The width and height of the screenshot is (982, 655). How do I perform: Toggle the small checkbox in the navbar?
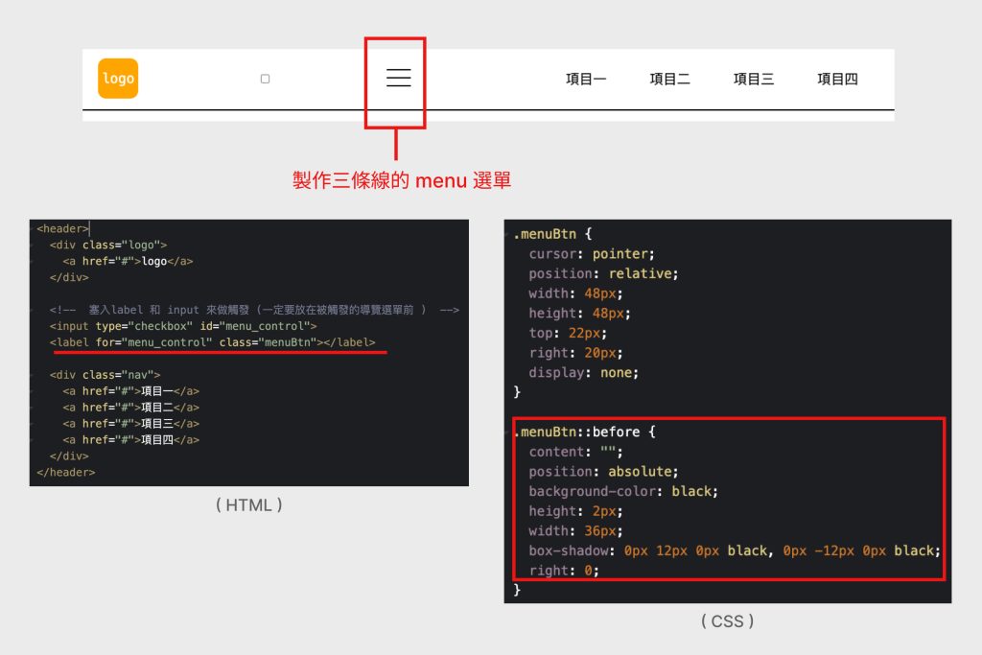coord(266,79)
